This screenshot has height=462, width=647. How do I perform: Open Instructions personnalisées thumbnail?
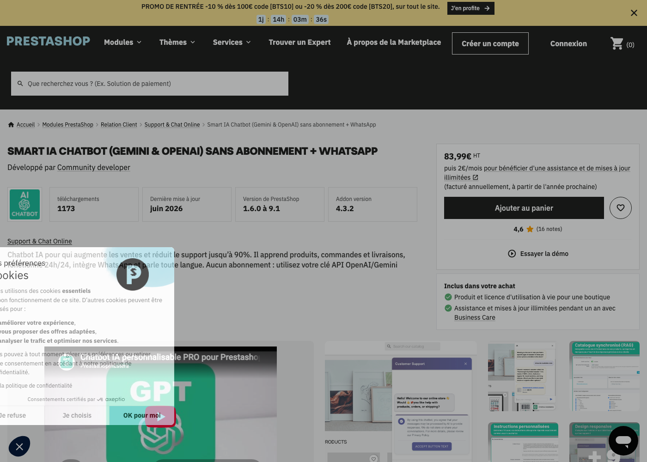click(x=523, y=442)
